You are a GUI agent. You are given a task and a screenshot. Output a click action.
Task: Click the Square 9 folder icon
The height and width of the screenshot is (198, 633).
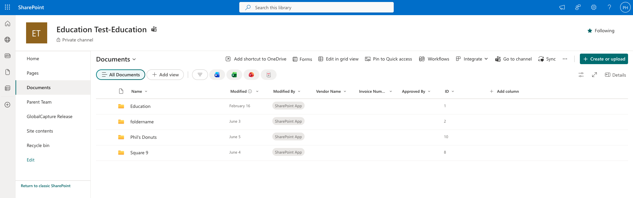pyautogui.click(x=121, y=153)
